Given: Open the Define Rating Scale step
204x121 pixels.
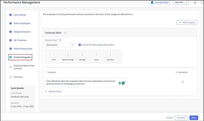Looking at the screenshot, I should [x=23, y=49].
